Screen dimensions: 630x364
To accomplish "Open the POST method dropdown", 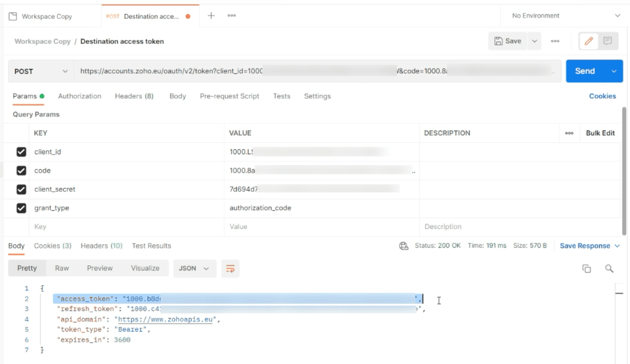I will coord(41,72).
